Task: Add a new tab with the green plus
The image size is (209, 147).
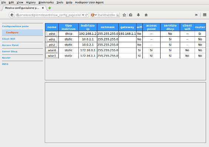Action: pos(50,8)
